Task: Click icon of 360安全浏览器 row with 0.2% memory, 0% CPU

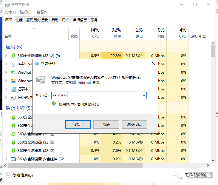Action: coord(13,142)
